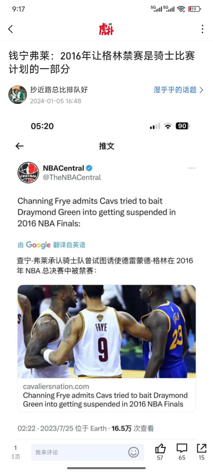Expand topic via chevron beside 湿乎乎的话题
This screenshot has height=473, width=213.
click(202, 90)
